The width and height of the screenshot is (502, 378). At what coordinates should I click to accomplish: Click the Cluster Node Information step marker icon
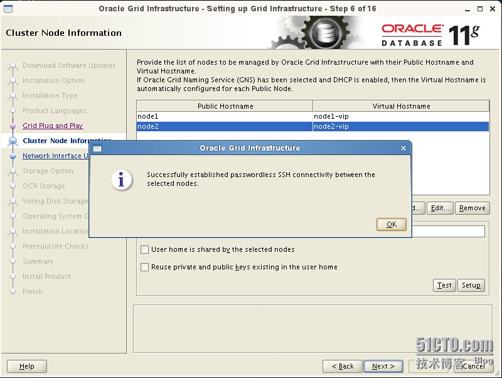click(13, 141)
